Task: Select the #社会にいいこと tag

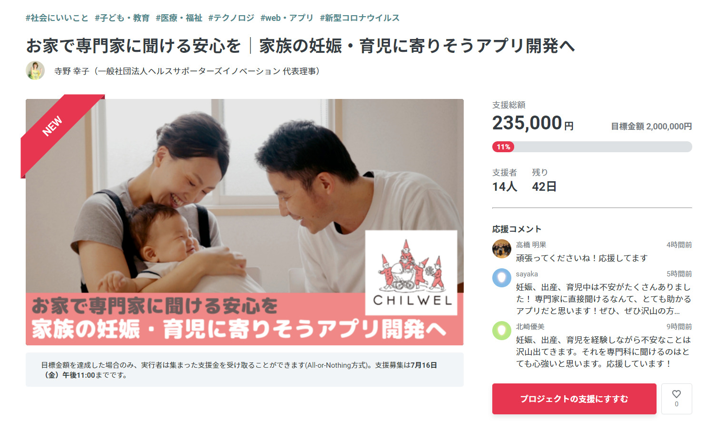Action: [57, 18]
